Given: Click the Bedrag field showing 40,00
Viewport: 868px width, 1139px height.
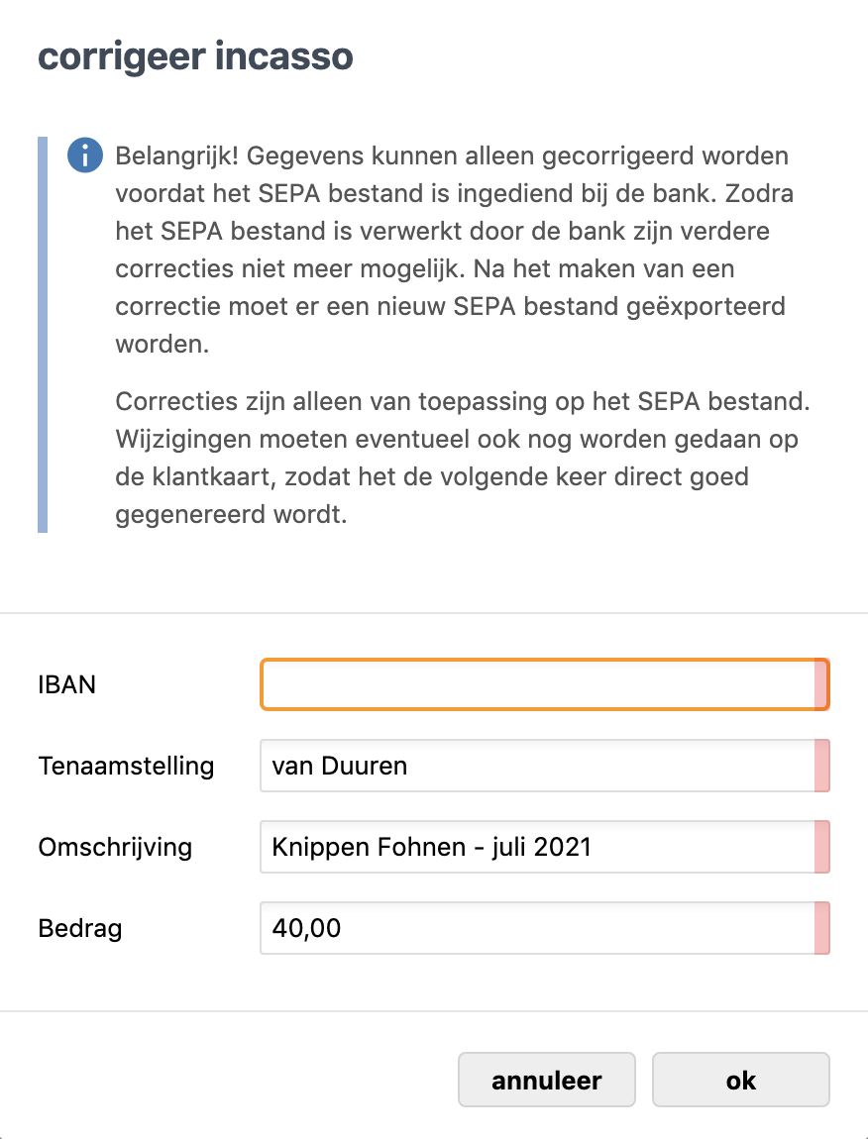Looking at the screenshot, I should tap(535, 928).
